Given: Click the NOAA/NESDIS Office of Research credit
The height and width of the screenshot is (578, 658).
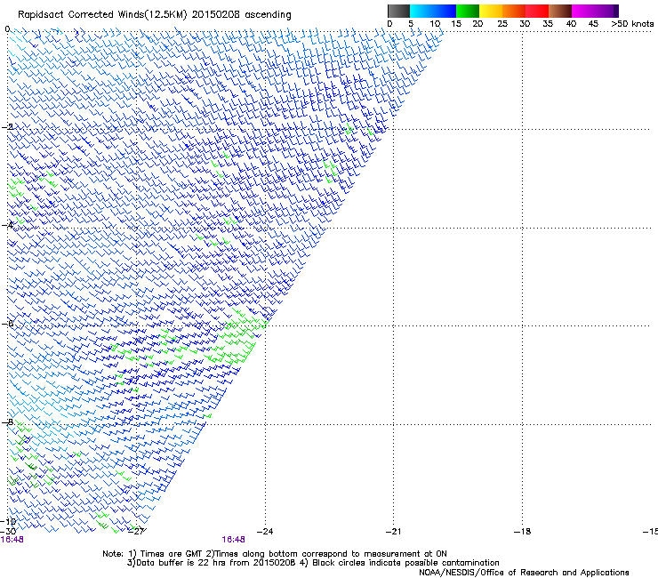Looking at the screenshot, I should pyautogui.click(x=524, y=572).
